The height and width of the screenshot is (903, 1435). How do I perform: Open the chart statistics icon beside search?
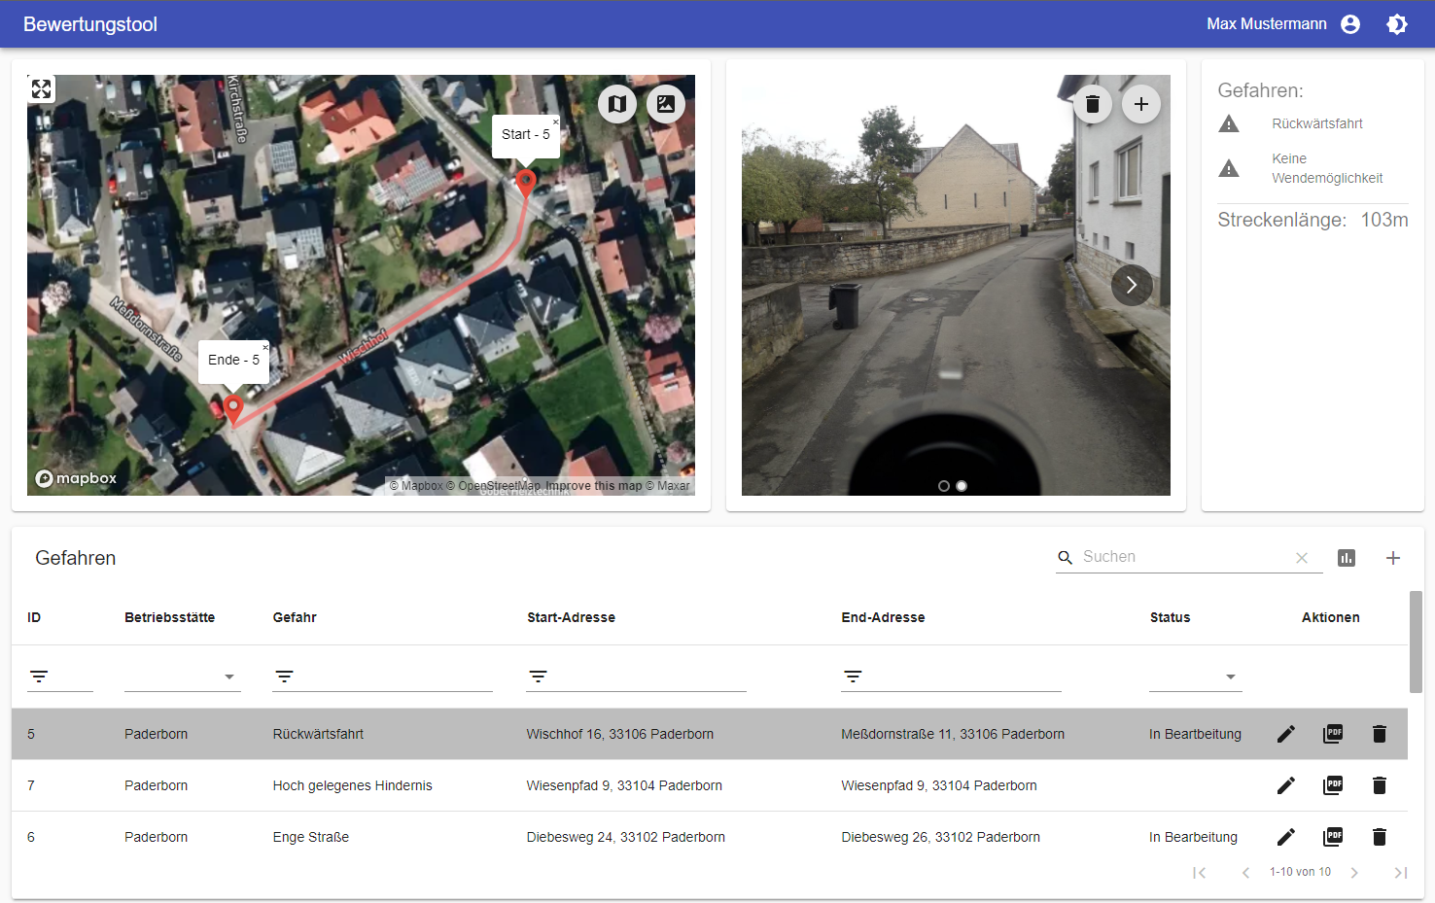pyautogui.click(x=1347, y=558)
